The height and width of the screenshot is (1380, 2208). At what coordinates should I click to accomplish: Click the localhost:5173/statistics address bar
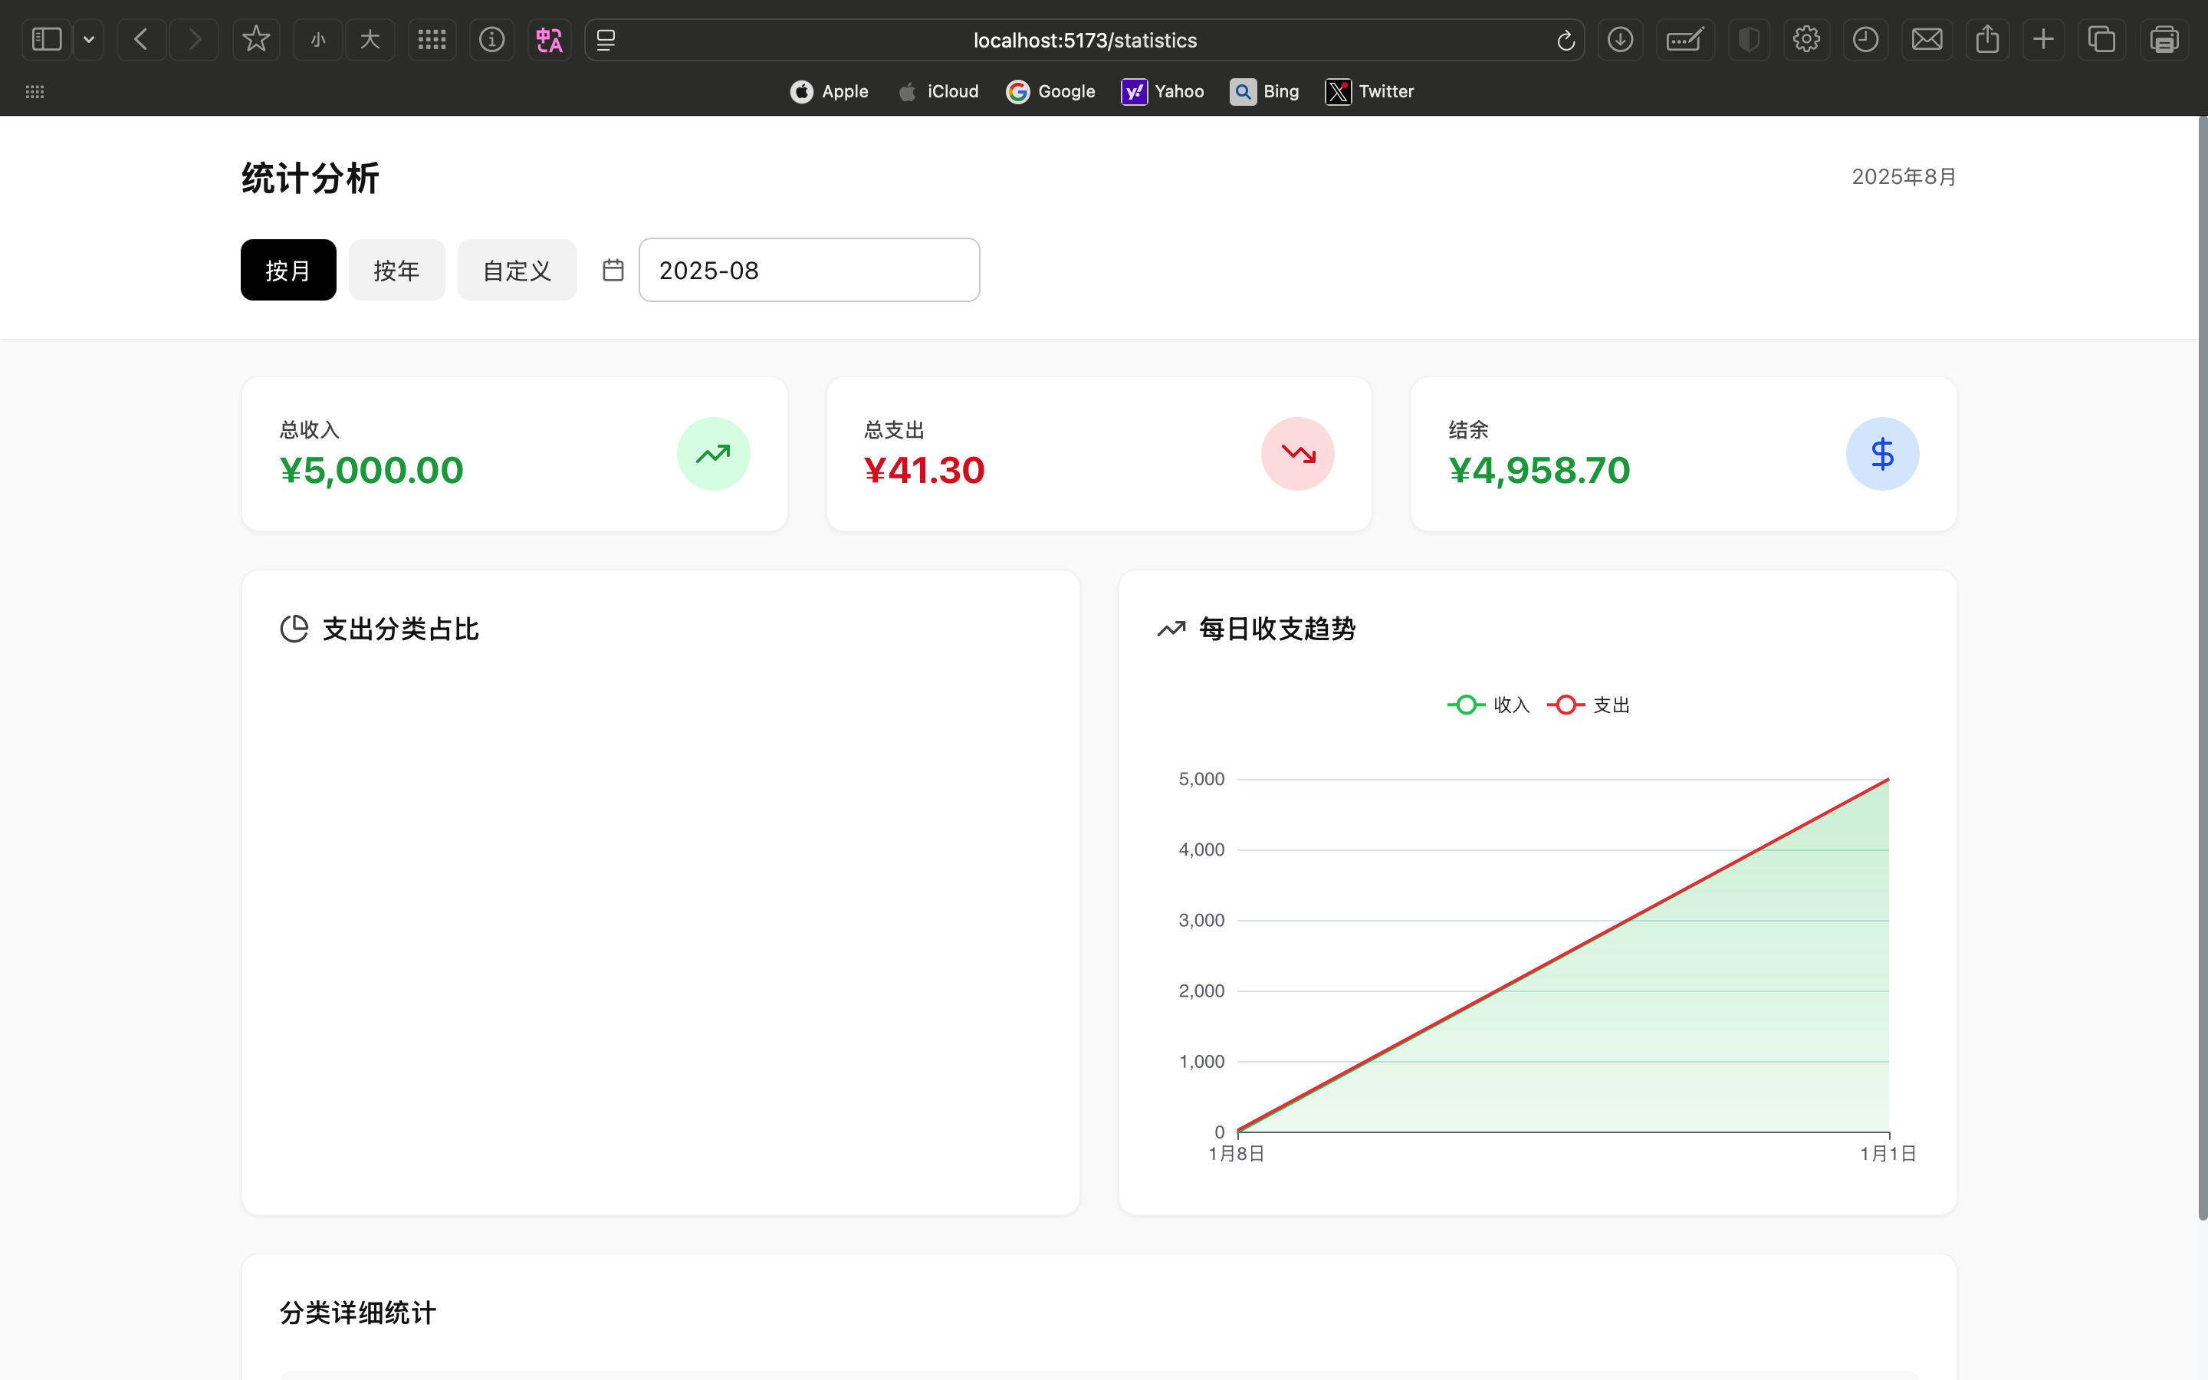(x=1085, y=40)
